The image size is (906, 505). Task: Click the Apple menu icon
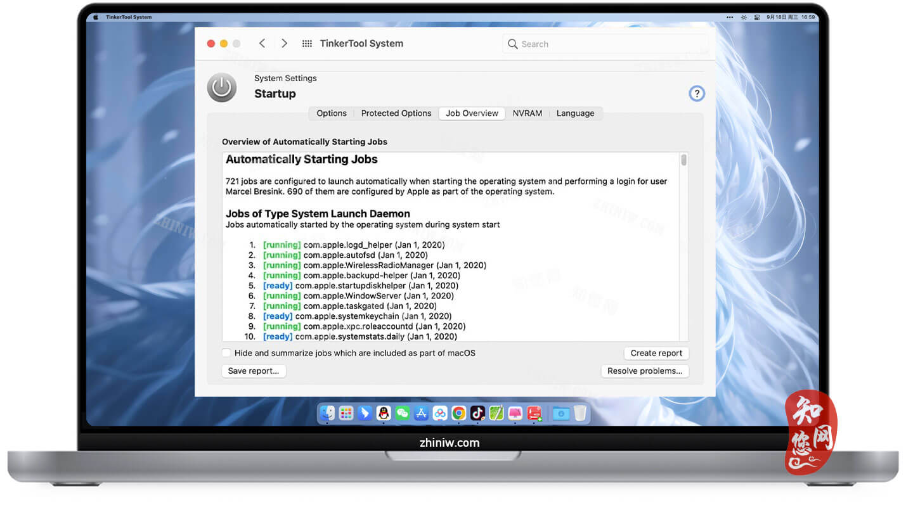[97, 17]
